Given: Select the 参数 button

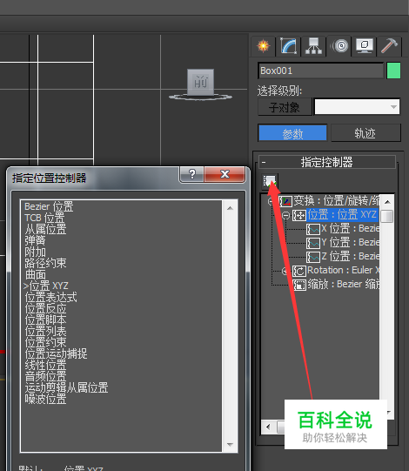Looking at the screenshot, I should 292,133.
